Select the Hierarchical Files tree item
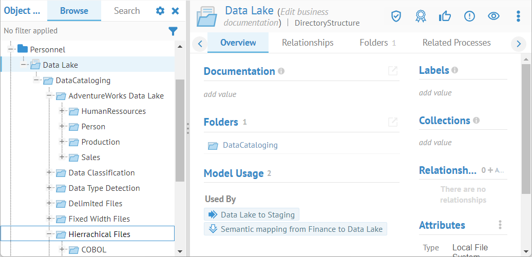Image resolution: width=532 pixels, height=257 pixels. (x=100, y=234)
